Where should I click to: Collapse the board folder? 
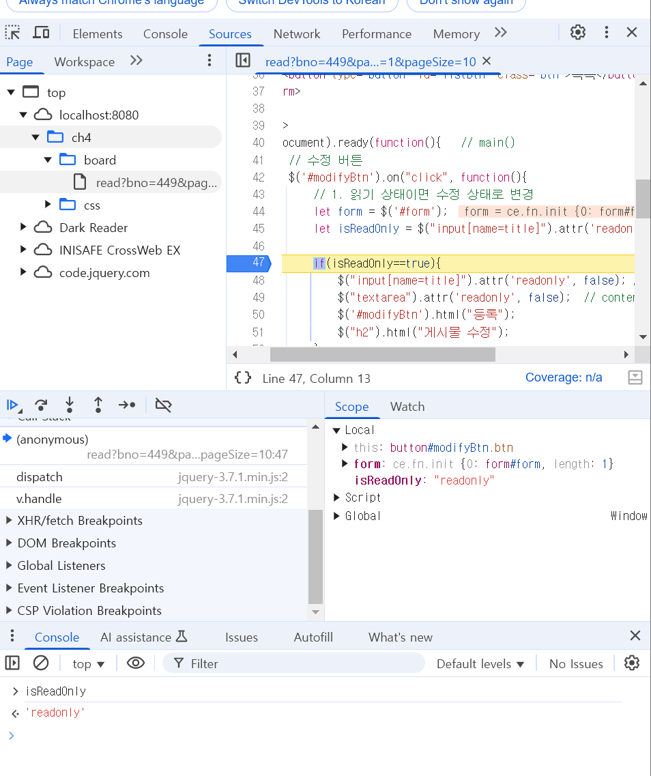[48, 160]
